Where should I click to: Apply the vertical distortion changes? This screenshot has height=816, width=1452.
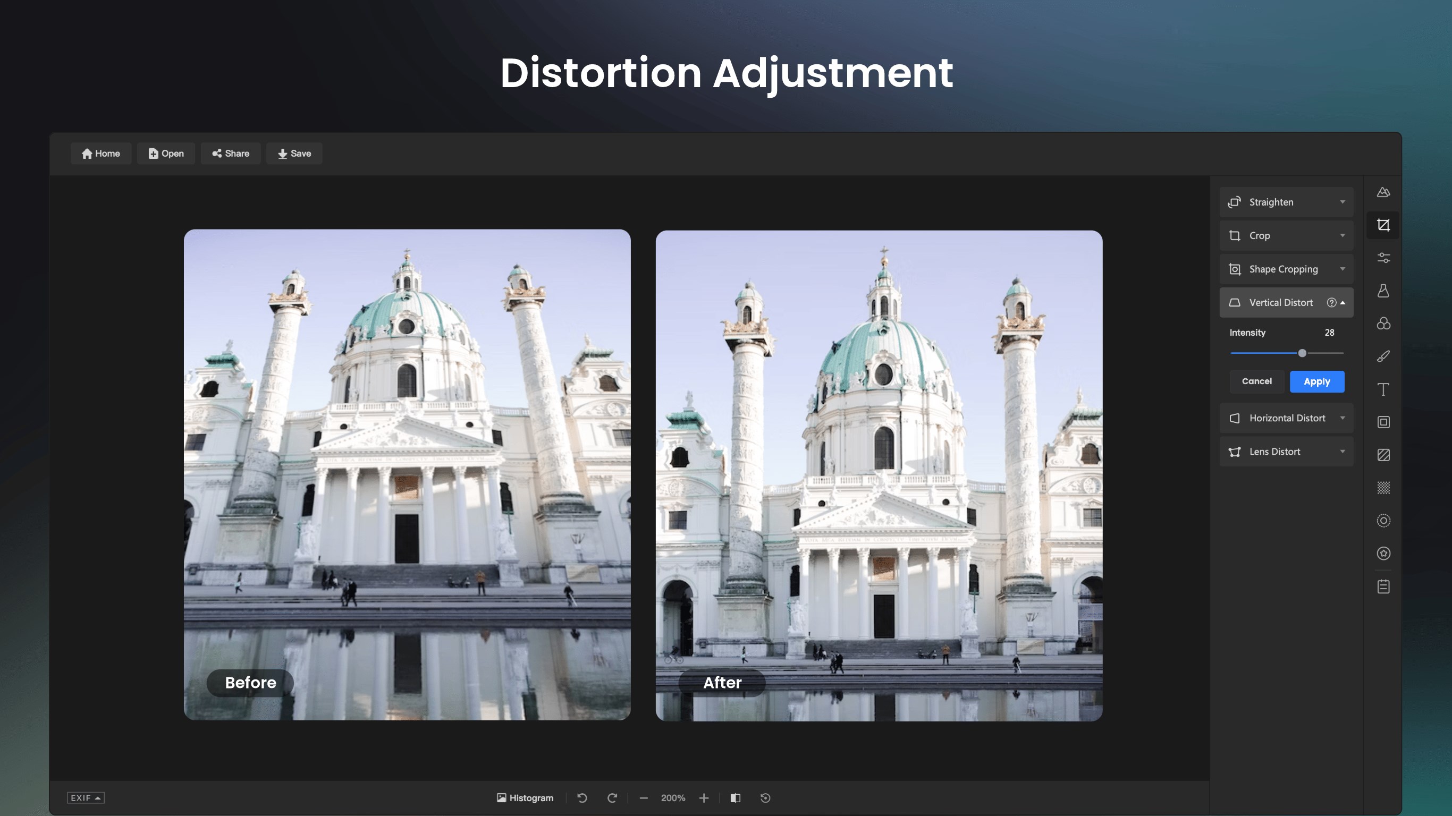[x=1316, y=381]
